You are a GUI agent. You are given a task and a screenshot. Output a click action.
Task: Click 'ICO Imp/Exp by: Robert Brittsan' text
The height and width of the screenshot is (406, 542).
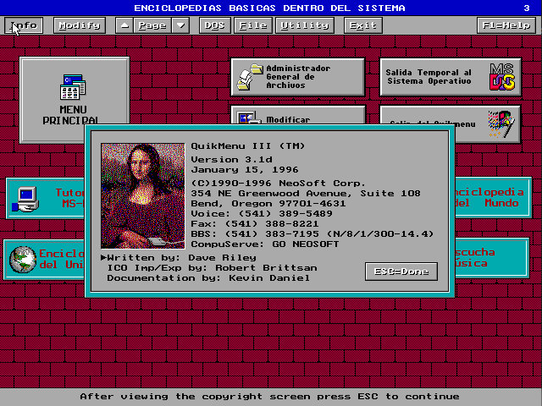(212, 267)
